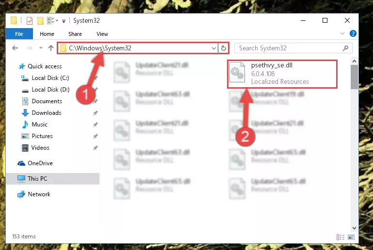
Task: Click the Properties checkmark icon in title bar
Action: (x=30, y=21)
